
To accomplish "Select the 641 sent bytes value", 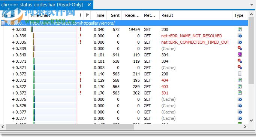I will tap(116, 55).
